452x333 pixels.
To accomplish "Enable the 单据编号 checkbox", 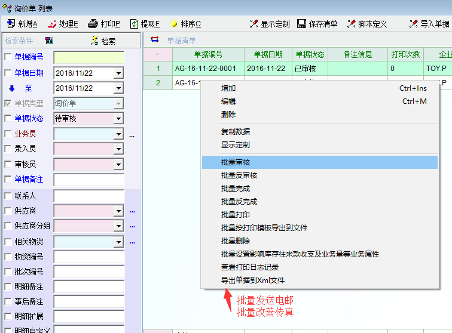I will click(x=7, y=57).
